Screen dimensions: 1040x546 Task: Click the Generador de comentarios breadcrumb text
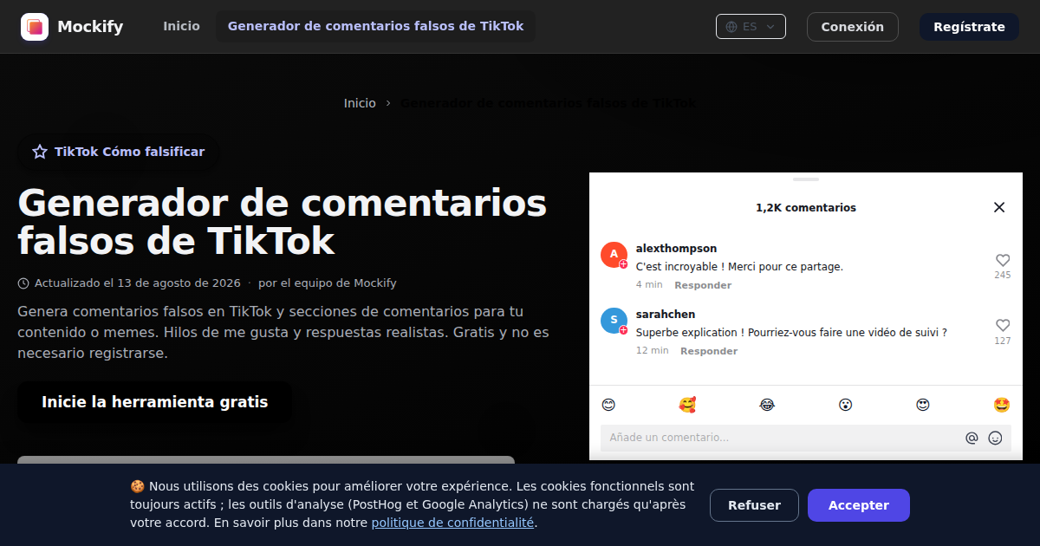pyautogui.click(x=548, y=103)
